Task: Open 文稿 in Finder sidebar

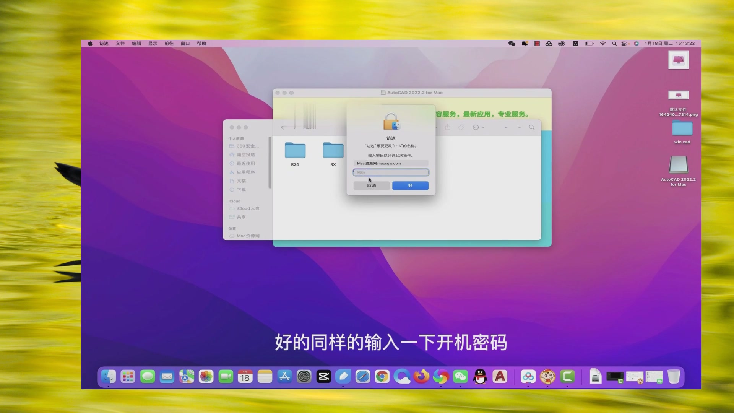Action: [x=237, y=181]
